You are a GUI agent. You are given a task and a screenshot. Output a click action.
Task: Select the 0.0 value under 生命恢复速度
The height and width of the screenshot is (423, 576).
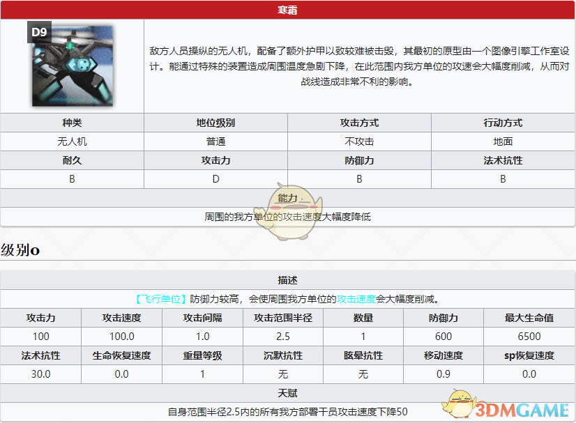pyautogui.click(x=121, y=374)
